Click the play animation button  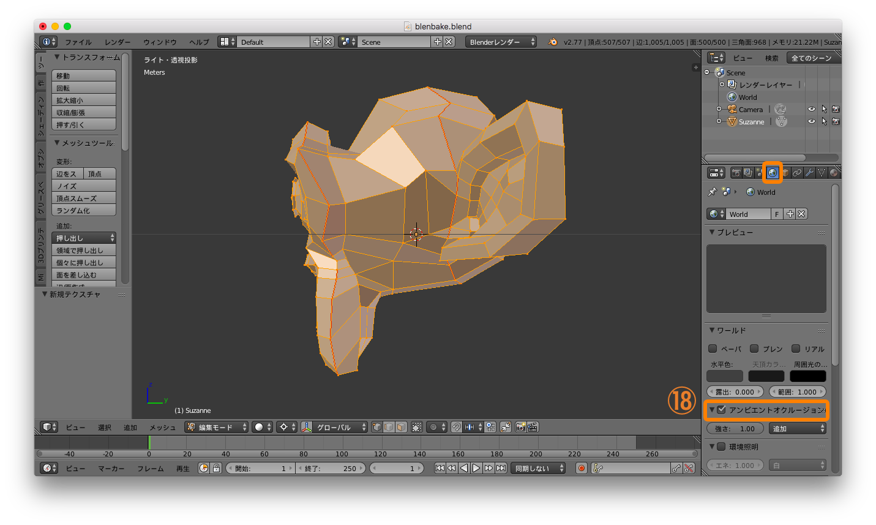tap(476, 468)
